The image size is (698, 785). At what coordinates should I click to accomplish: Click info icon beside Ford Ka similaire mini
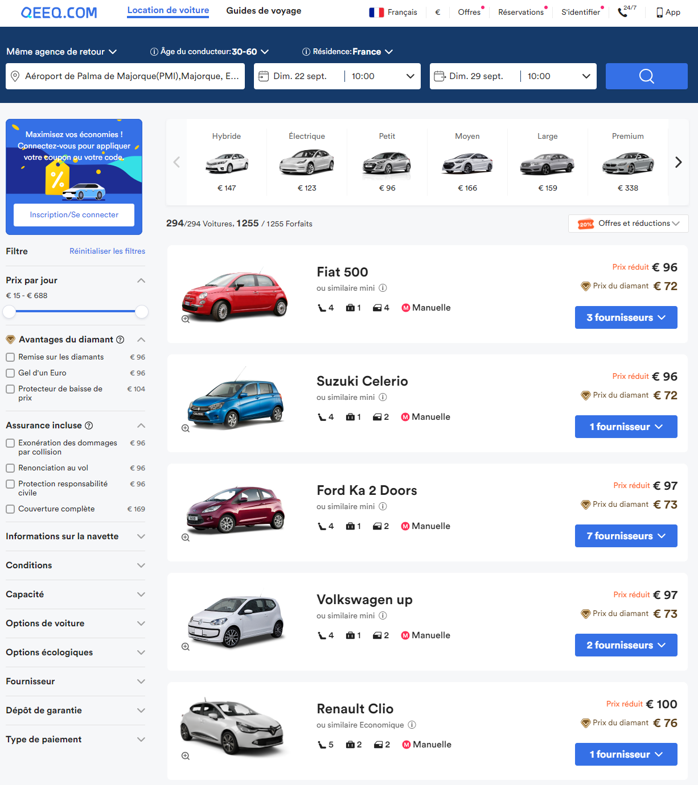click(383, 506)
